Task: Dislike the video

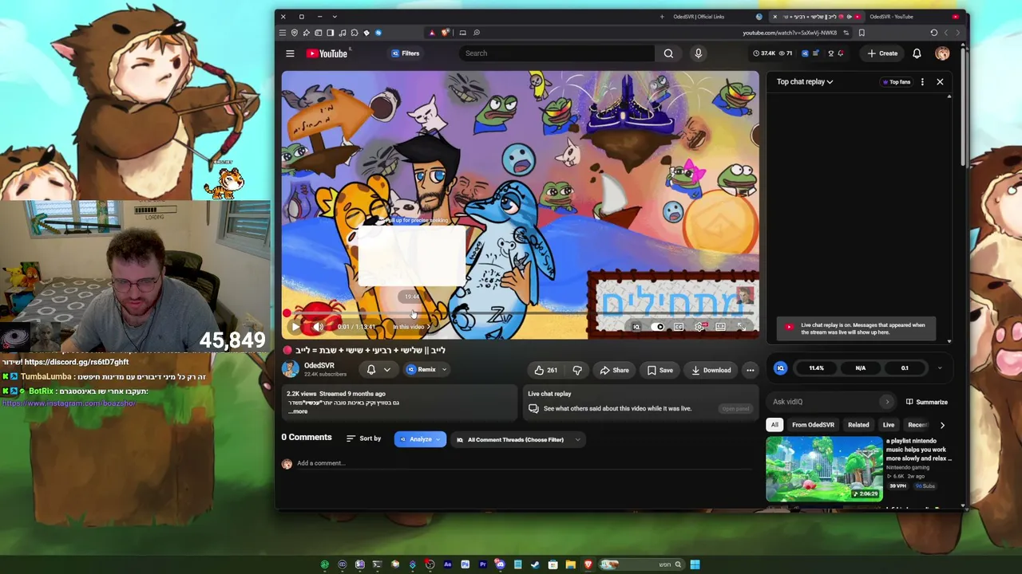Action: [577, 370]
